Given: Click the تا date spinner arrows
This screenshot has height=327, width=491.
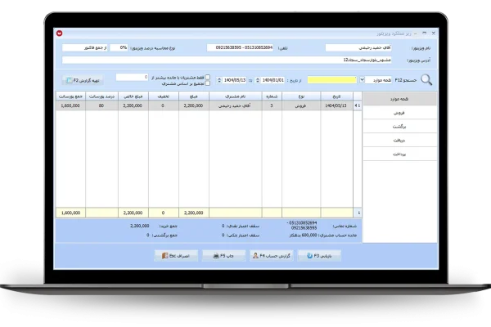Looking at the screenshot, I should pos(219,80).
